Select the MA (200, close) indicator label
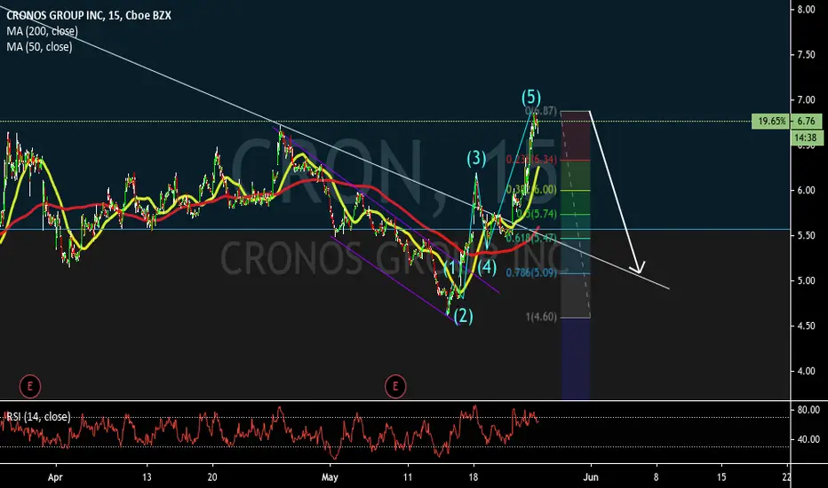 click(x=43, y=31)
